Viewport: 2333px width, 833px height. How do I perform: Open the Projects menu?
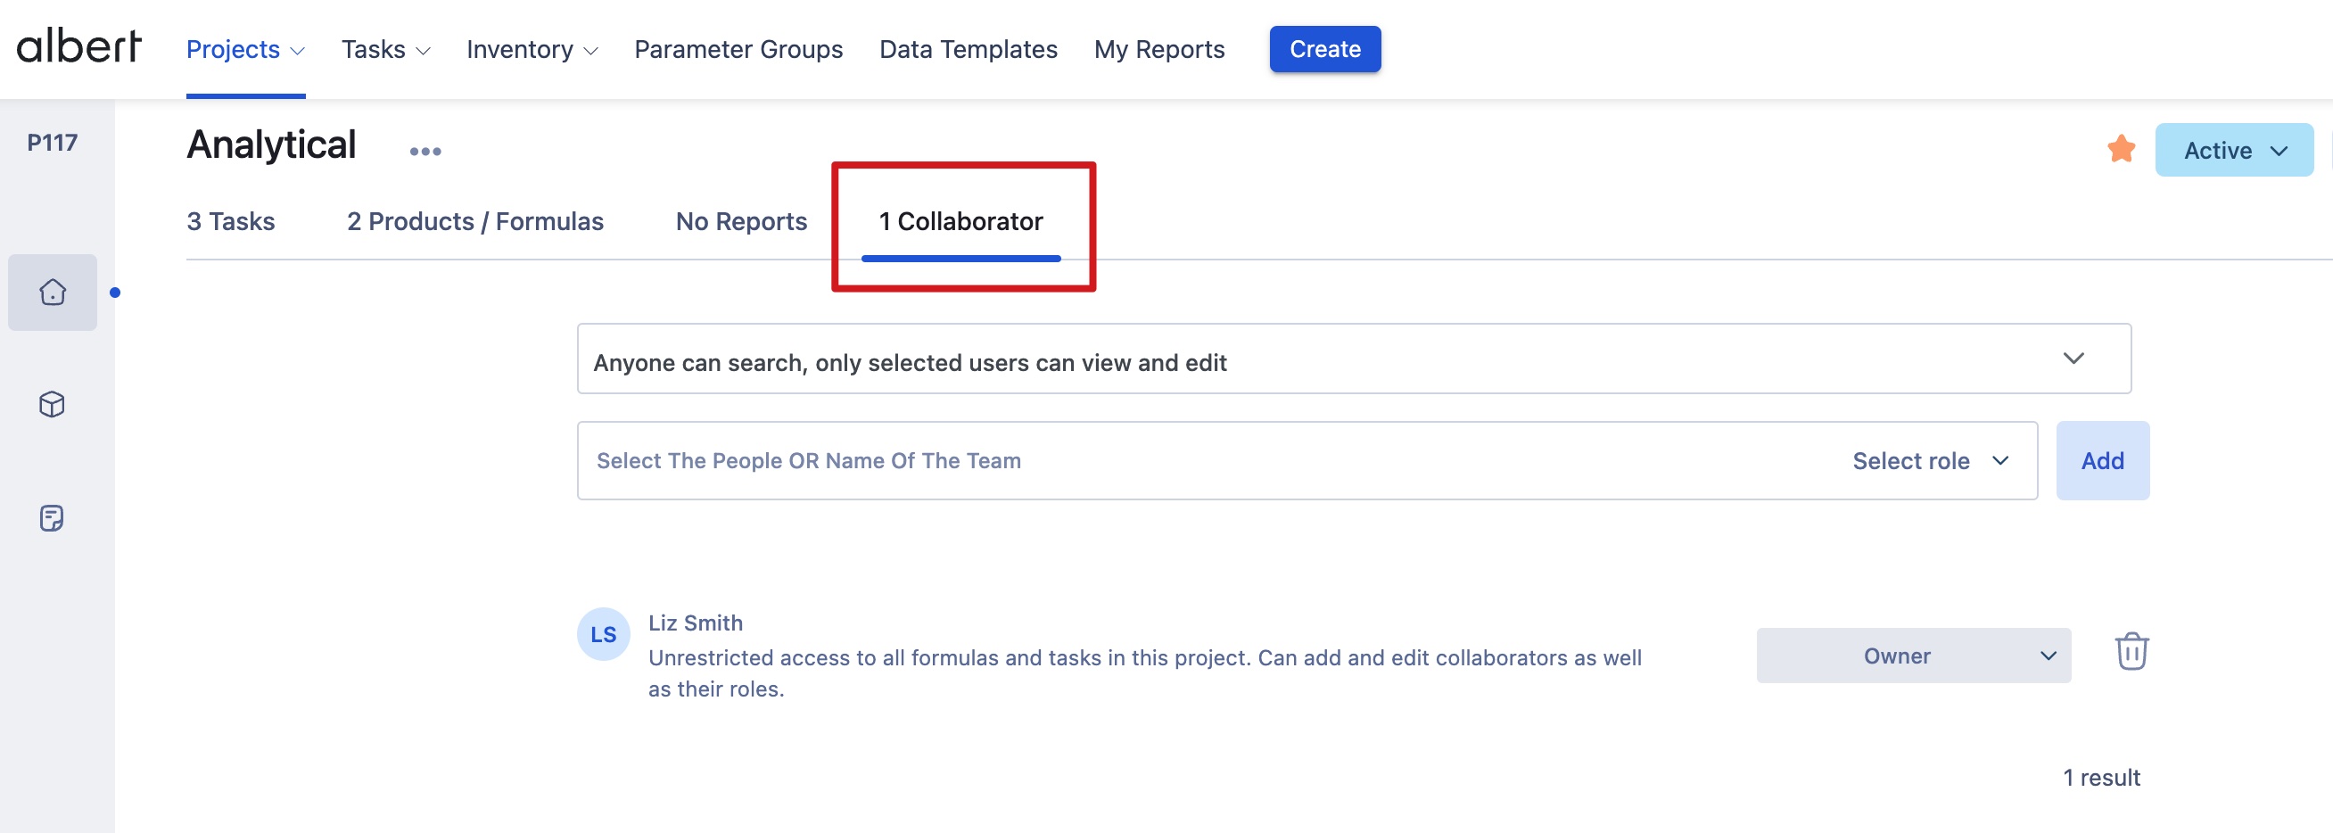pyautogui.click(x=244, y=50)
